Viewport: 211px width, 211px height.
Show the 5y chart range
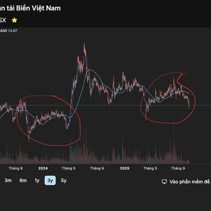pos(64,180)
